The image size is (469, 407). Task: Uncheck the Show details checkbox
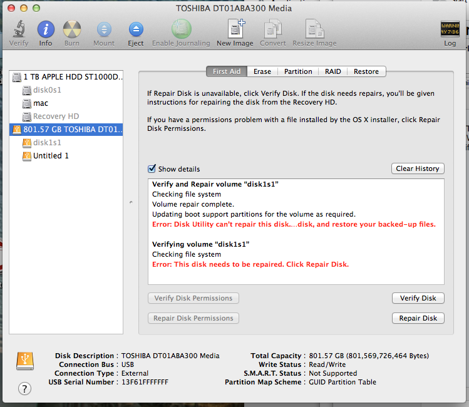tap(152, 168)
